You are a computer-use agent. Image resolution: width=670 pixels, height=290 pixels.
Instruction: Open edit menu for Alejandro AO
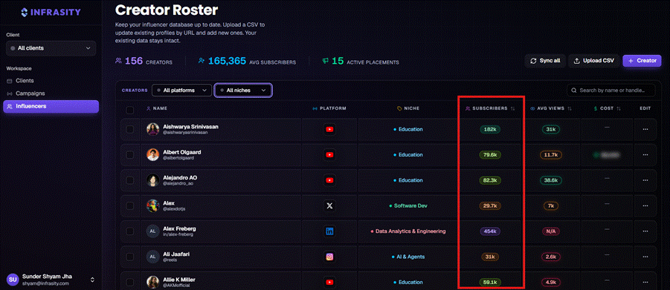point(645,180)
